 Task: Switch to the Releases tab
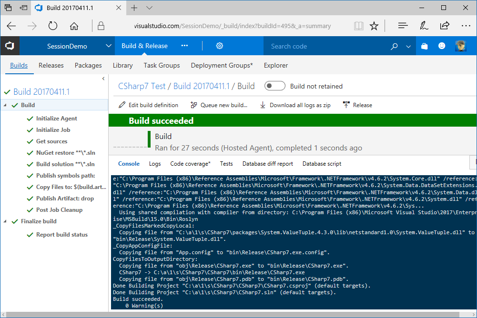[51, 65]
